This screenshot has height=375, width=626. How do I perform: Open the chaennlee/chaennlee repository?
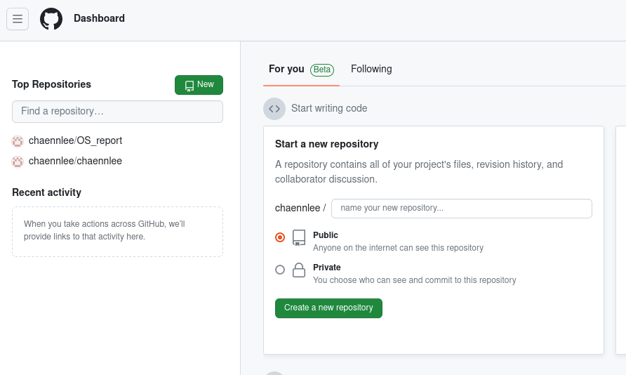tap(75, 161)
